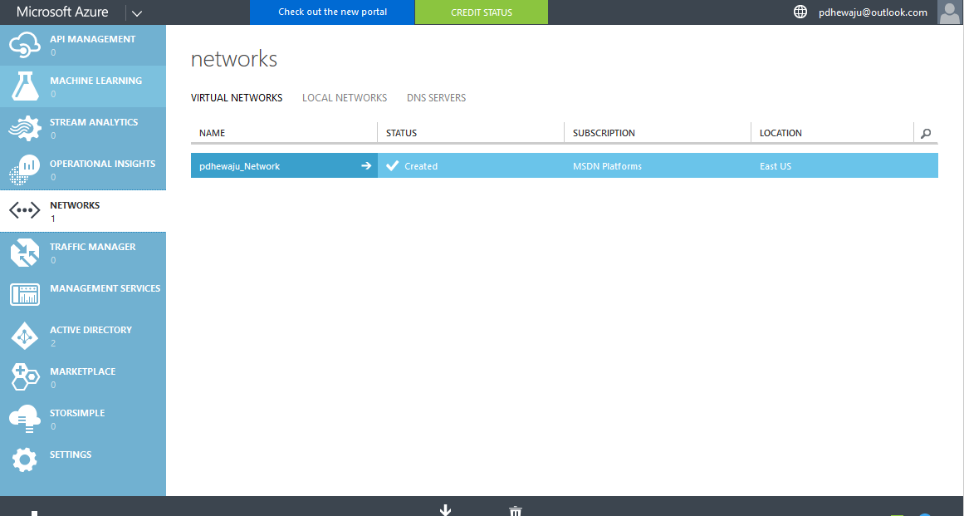
Task: Sort by the Name column header
Action: click(x=212, y=133)
